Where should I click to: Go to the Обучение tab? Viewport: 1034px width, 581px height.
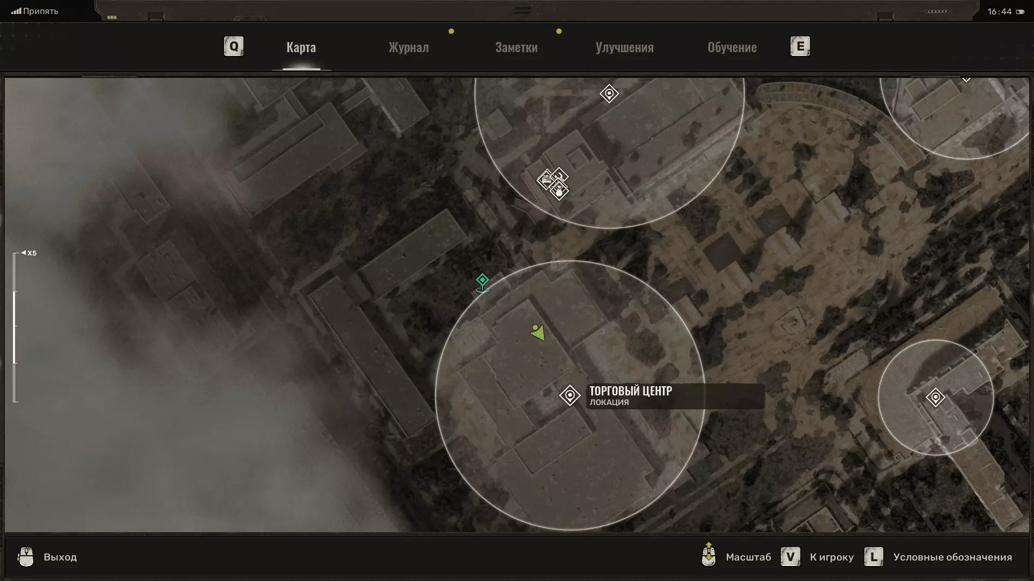pos(732,47)
